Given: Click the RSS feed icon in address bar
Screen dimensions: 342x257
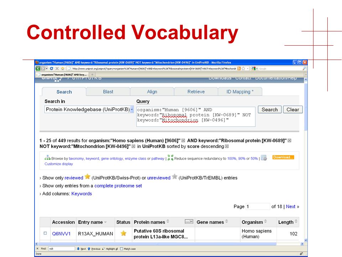Looking at the screenshot, I should (239, 69).
